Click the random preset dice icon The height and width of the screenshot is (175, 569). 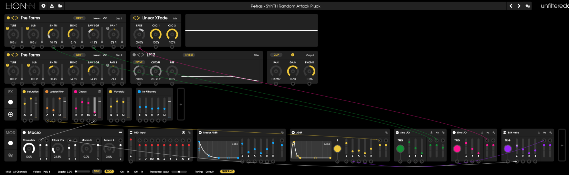tap(527, 6)
